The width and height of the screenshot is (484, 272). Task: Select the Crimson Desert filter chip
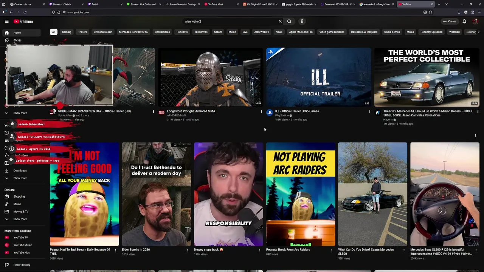[x=103, y=32]
